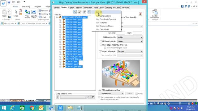Toggle the Tangent edge style checkbox

[x=100, y=51]
